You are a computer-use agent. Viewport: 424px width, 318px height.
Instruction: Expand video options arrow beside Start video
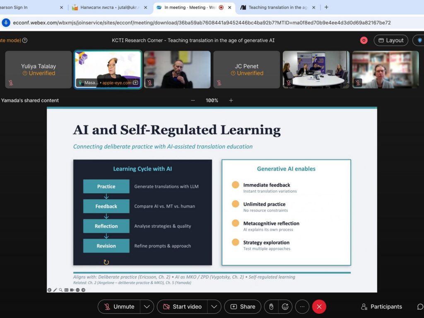[x=214, y=307]
